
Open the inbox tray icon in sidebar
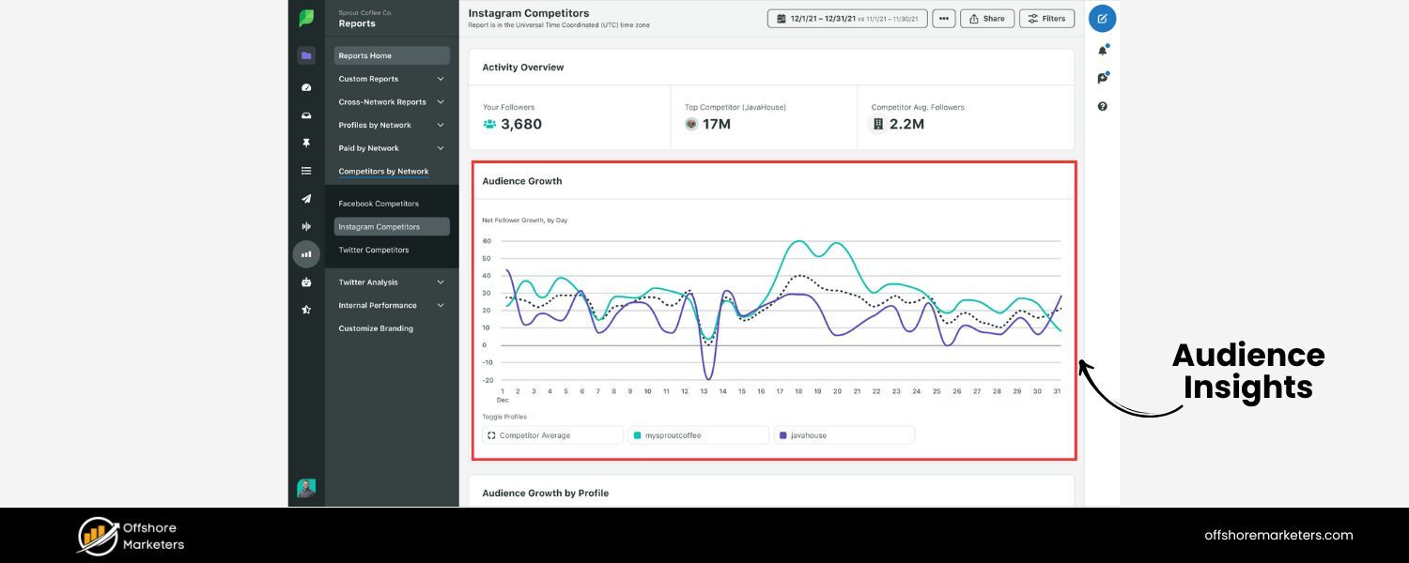pos(306,115)
